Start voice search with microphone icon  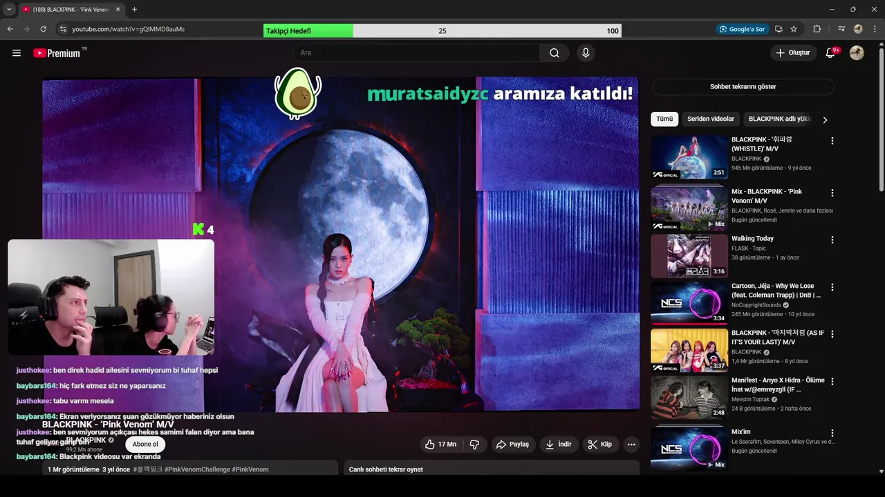pyautogui.click(x=586, y=53)
